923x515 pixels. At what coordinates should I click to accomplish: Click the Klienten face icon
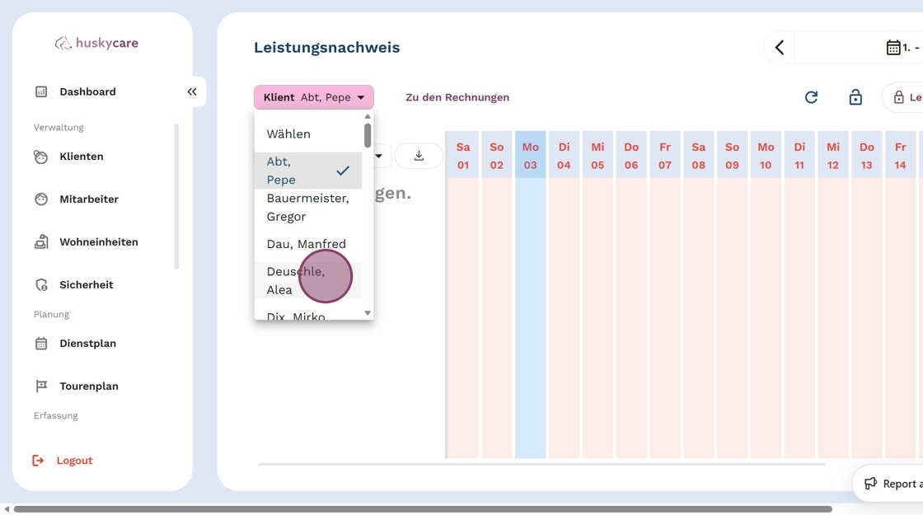pos(40,157)
